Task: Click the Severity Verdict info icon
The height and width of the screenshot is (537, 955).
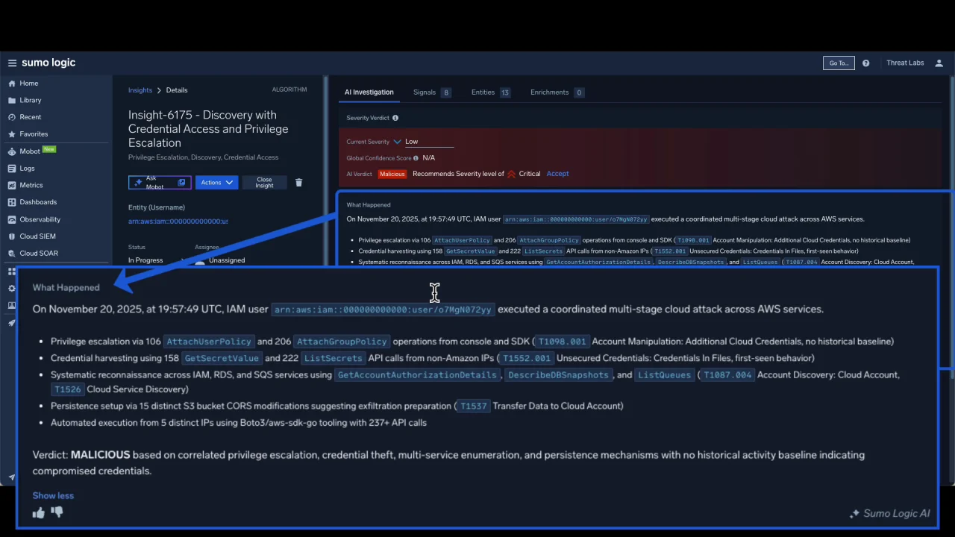Action: click(395, 117)
